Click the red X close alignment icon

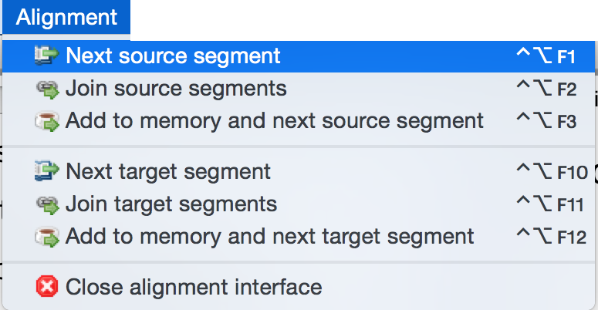(47, 288)
